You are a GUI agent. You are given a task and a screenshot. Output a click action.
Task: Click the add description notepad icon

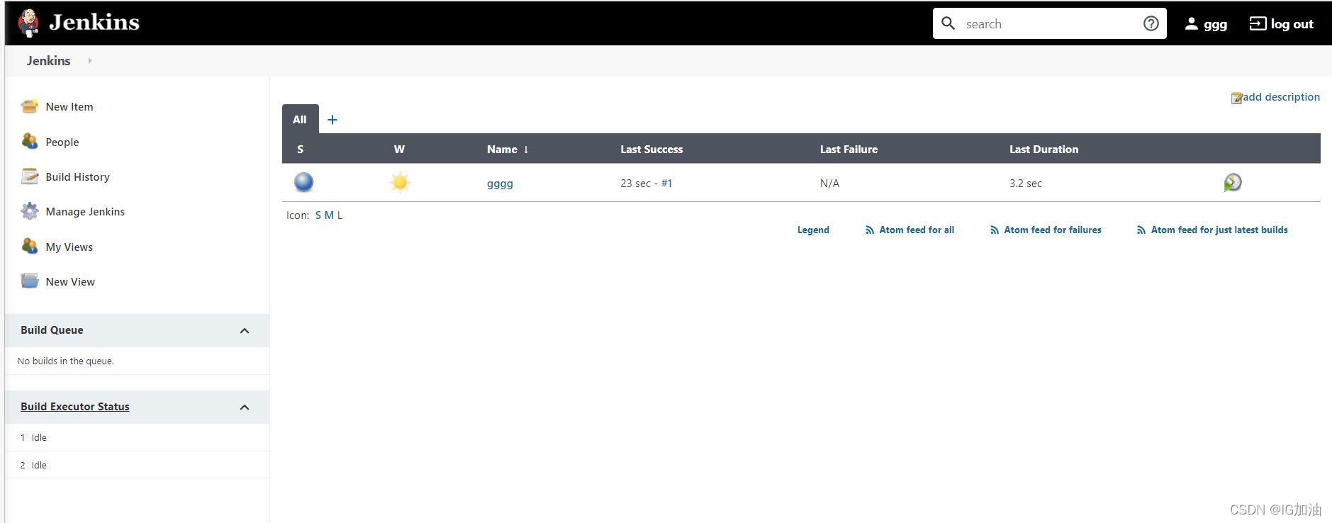[1236, 98]
